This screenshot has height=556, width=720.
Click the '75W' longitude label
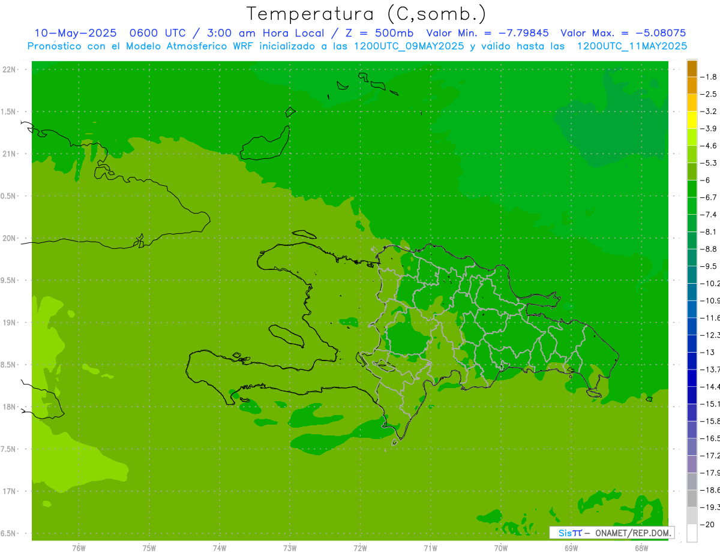pos(149,548)
